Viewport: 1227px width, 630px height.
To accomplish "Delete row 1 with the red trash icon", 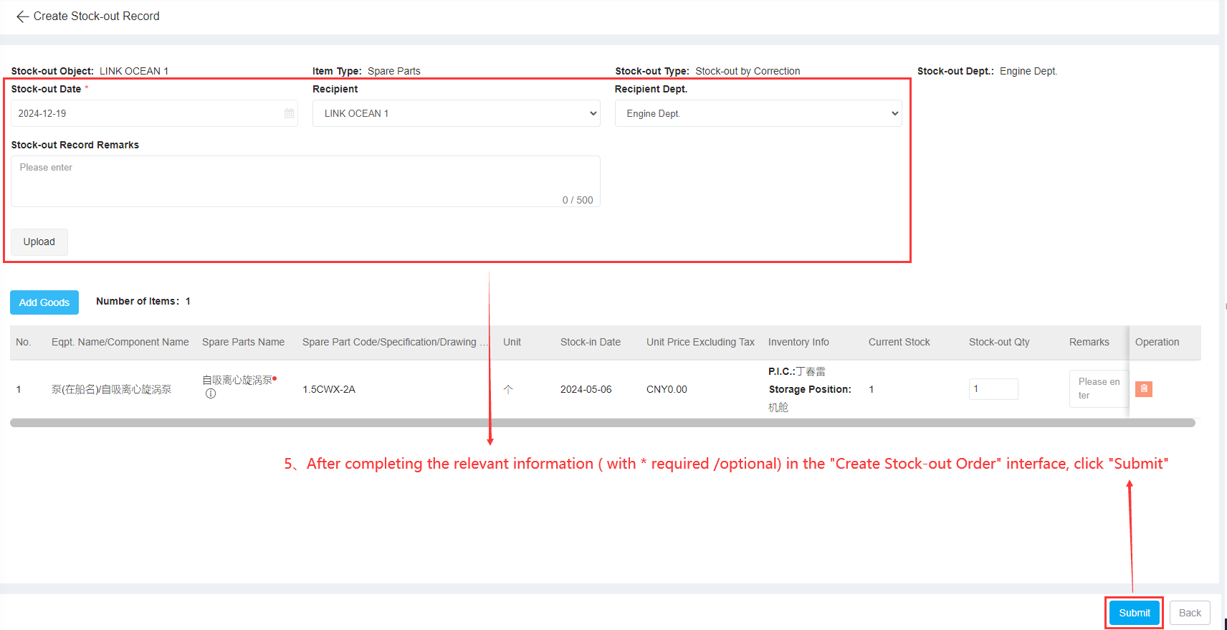I will click(x=1144, y=388).
